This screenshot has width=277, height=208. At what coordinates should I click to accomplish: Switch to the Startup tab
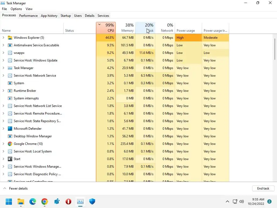pyautogui.click(x=66, y=15)
